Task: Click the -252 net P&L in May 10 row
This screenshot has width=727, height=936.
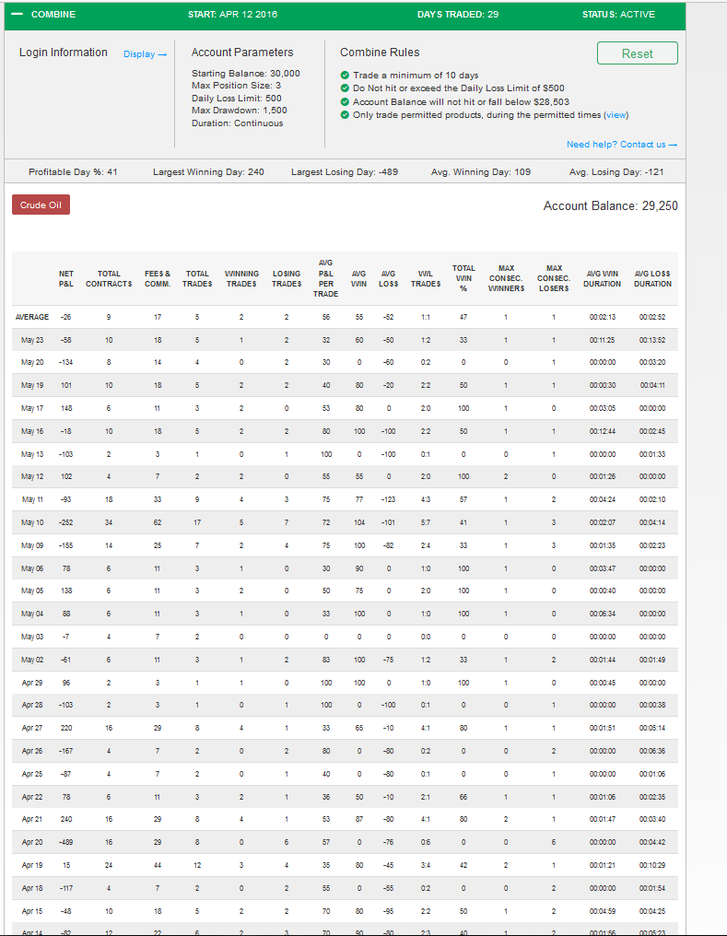Action: click(66, 522)
